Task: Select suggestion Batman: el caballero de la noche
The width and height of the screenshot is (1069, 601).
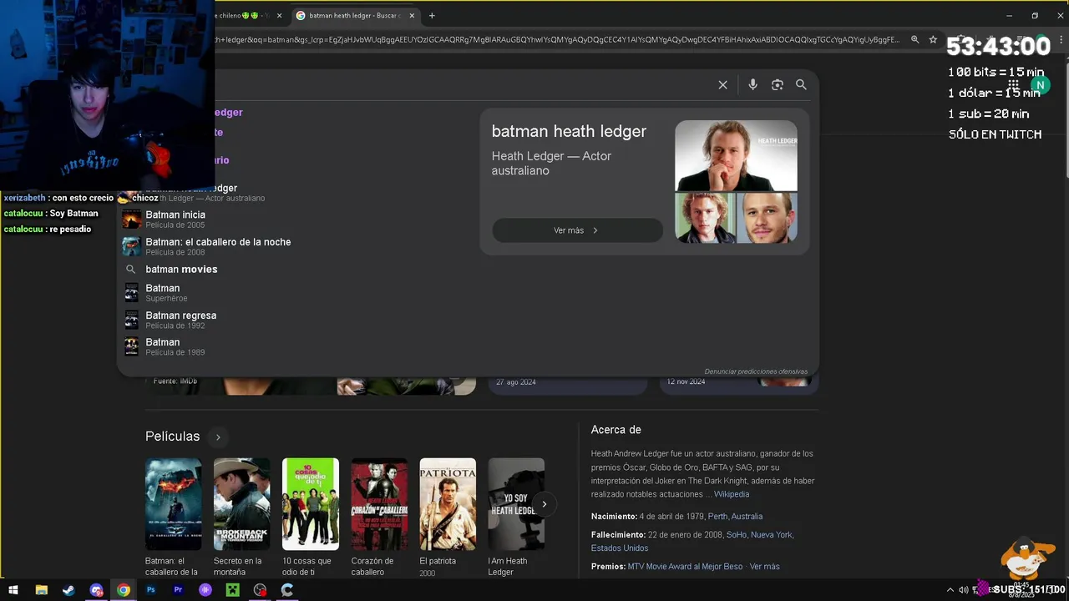Action: pos(292,246)
